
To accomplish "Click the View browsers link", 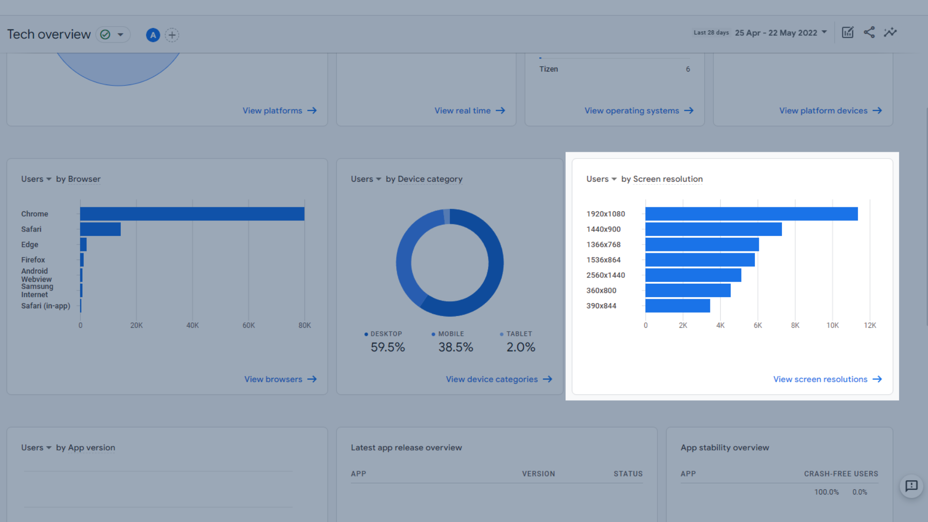I will pos(273,379).
